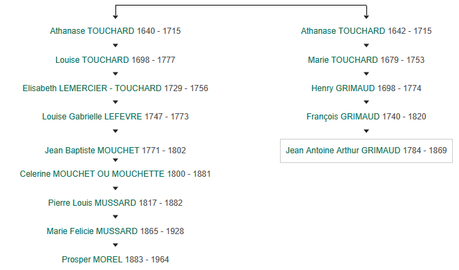This screenshot has width=459, height=270.
Task: Click the arrow above Prosper MOREL
Action: click(115, 245)
